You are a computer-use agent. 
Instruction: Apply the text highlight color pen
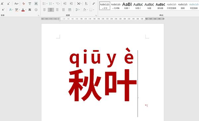pos(17,10)
